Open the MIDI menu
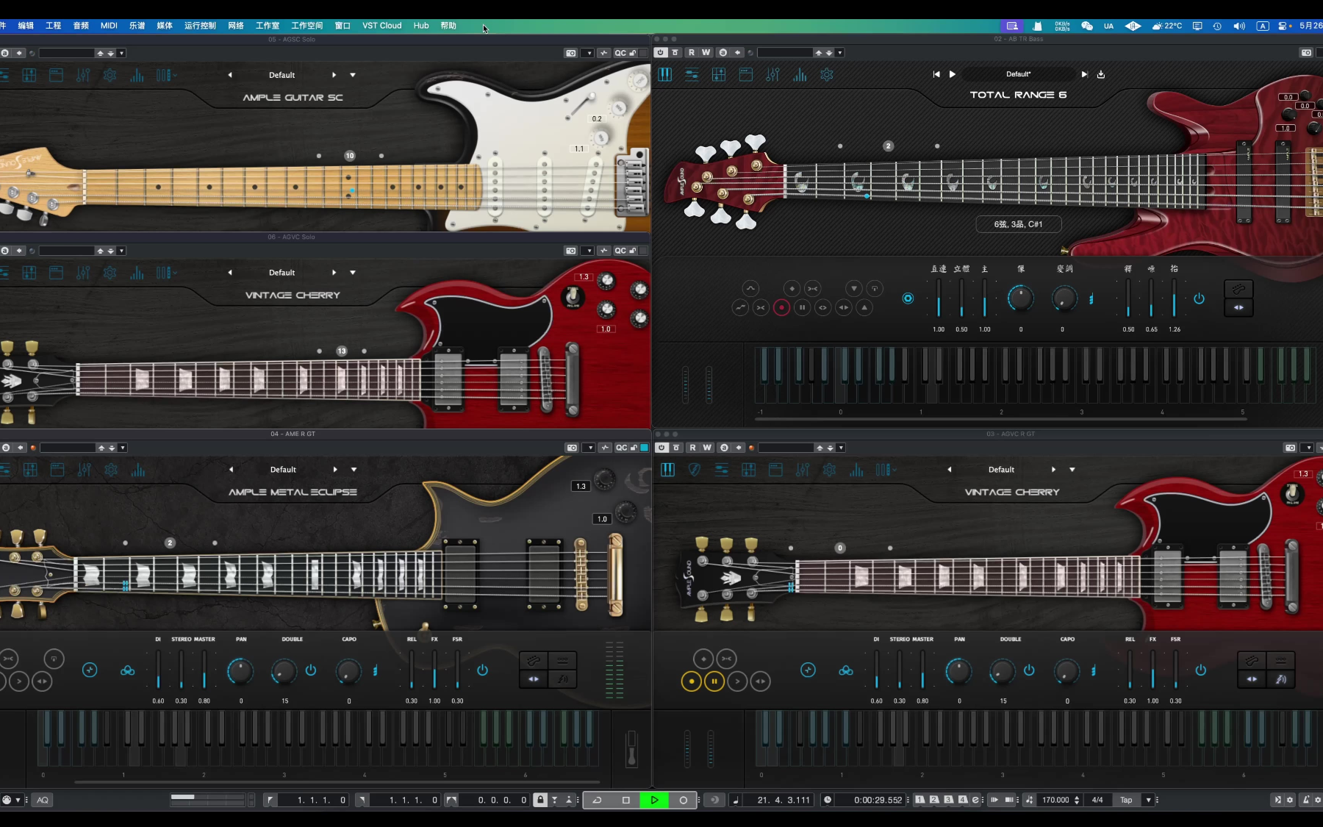The image size is (1323, 827). point(109,26)
